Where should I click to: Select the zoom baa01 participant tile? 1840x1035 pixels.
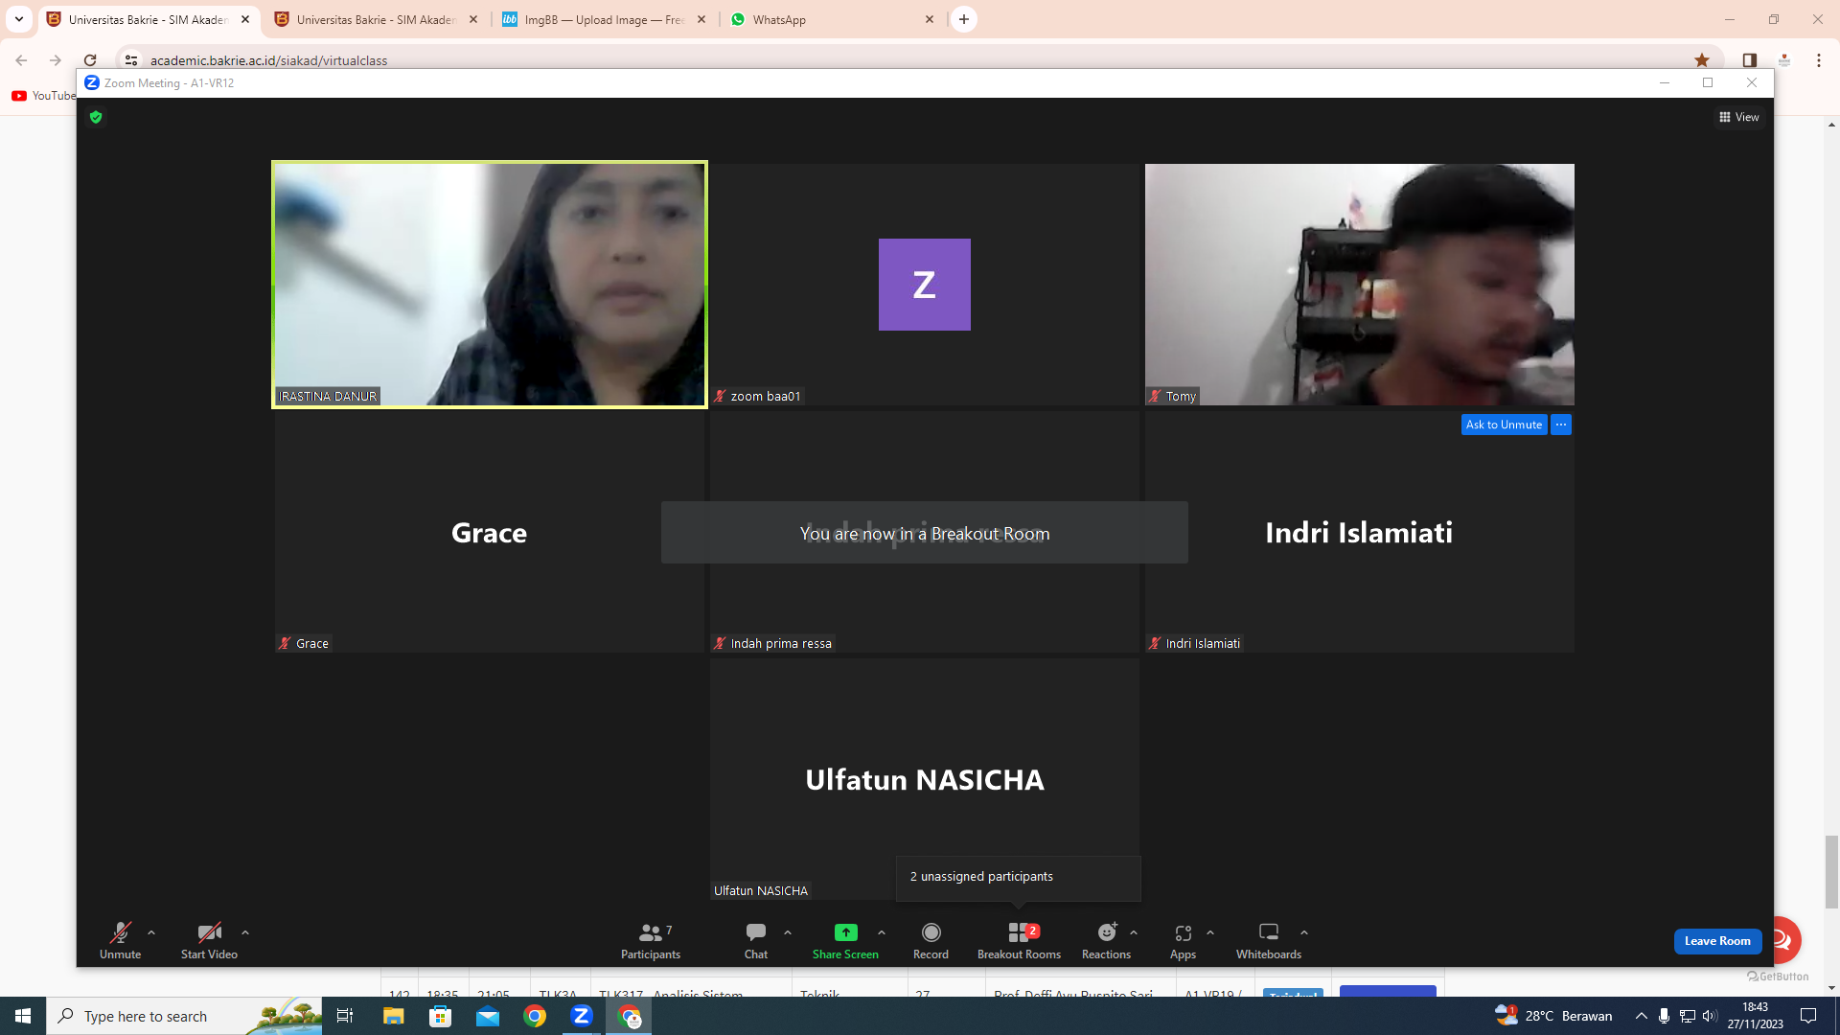pyautogui.click(x=925, y=285)
